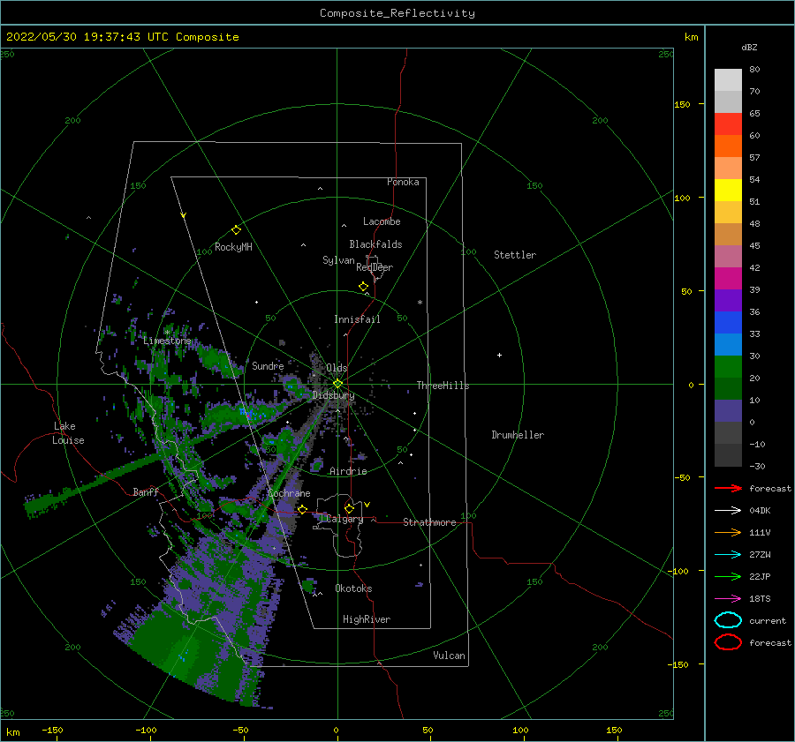Click the Cochrane city label

click(x=289, y=493)
